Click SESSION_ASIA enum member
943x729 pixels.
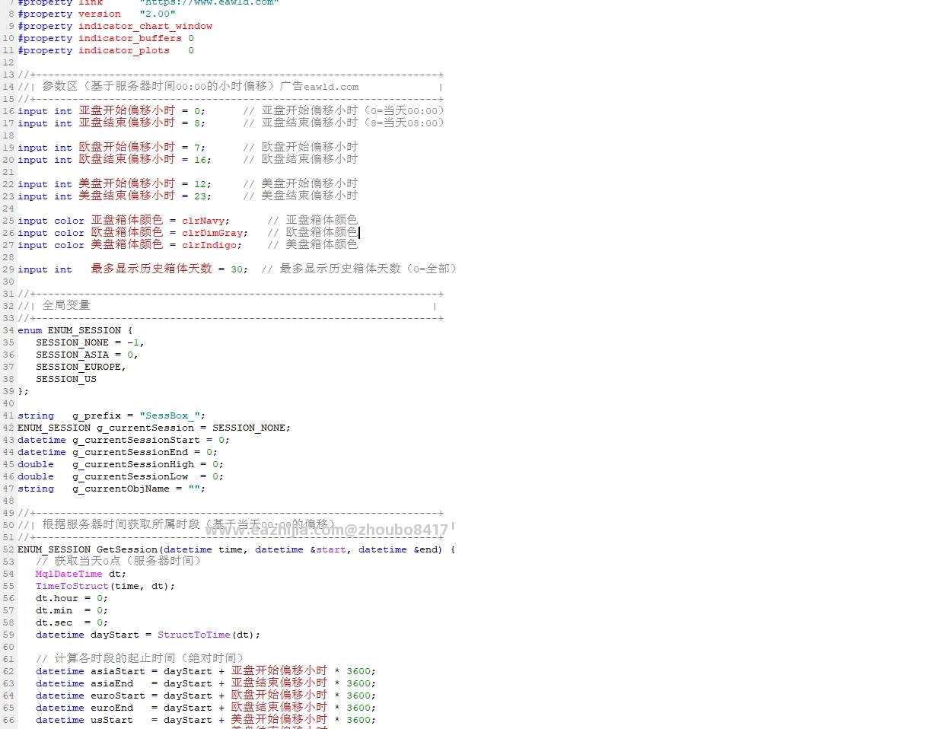72,355
